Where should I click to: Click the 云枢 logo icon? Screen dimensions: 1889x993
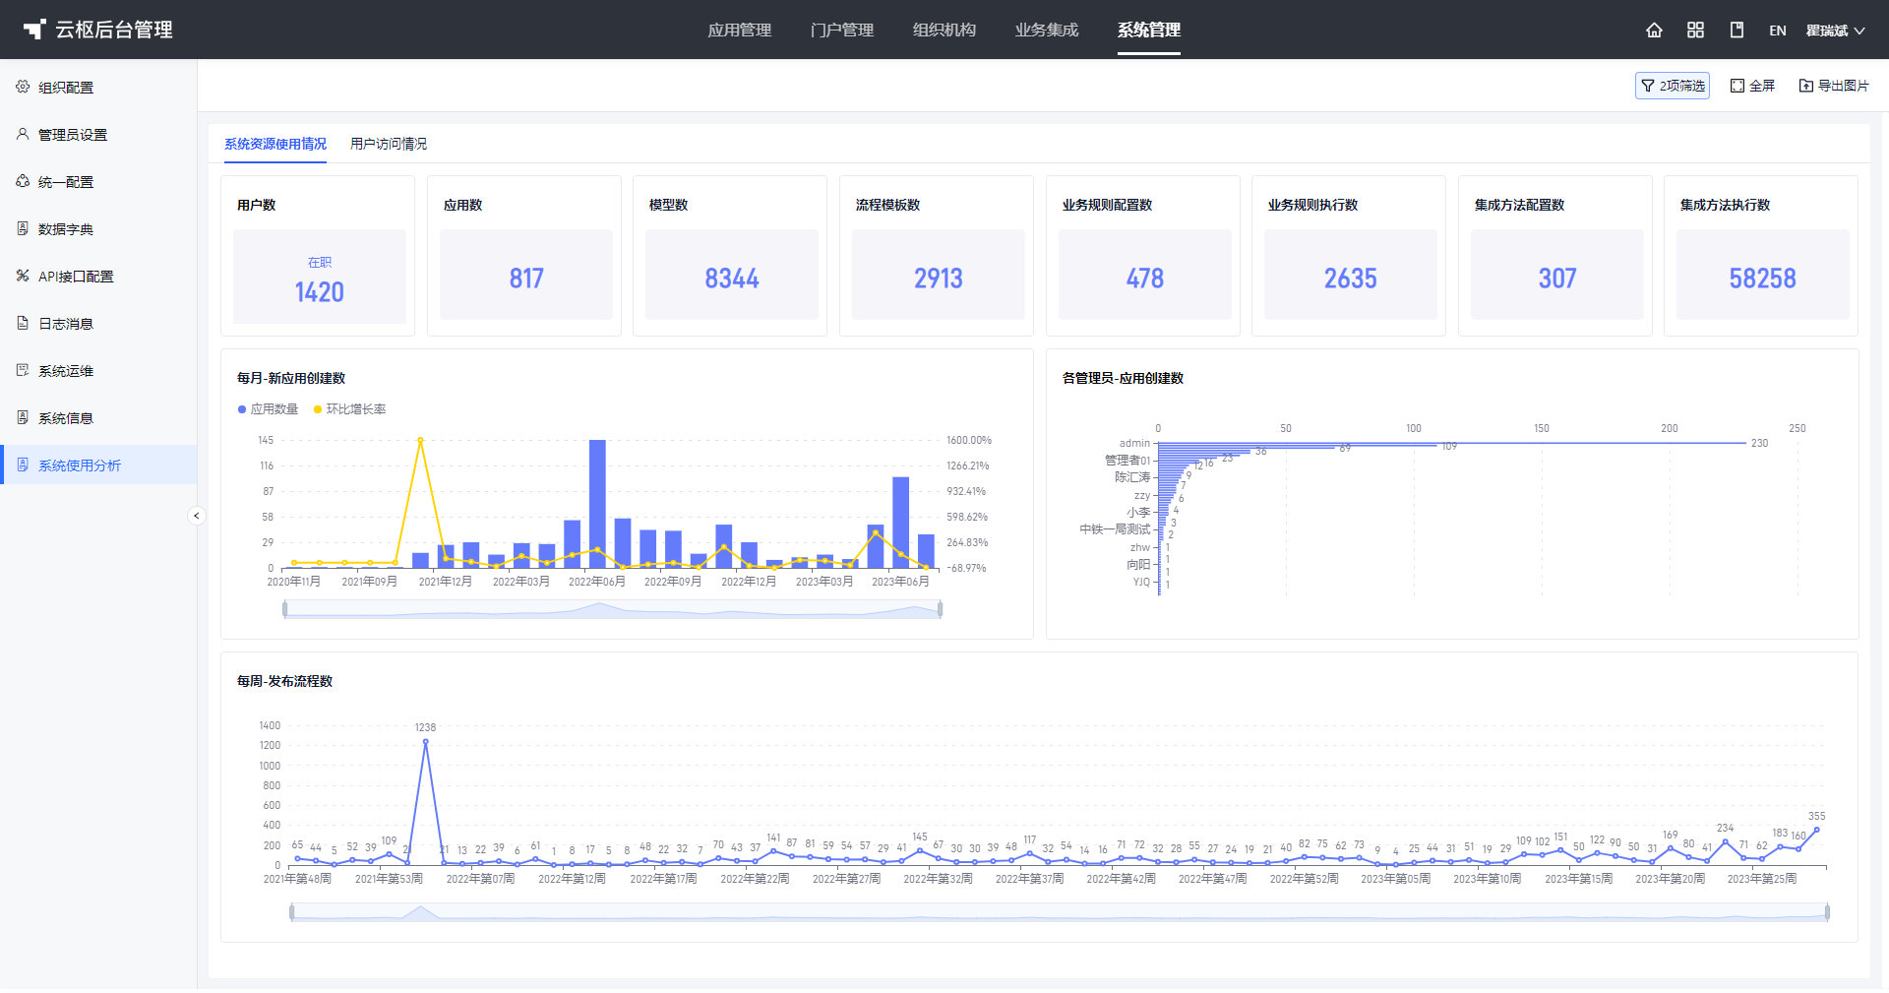click(34, 30)
